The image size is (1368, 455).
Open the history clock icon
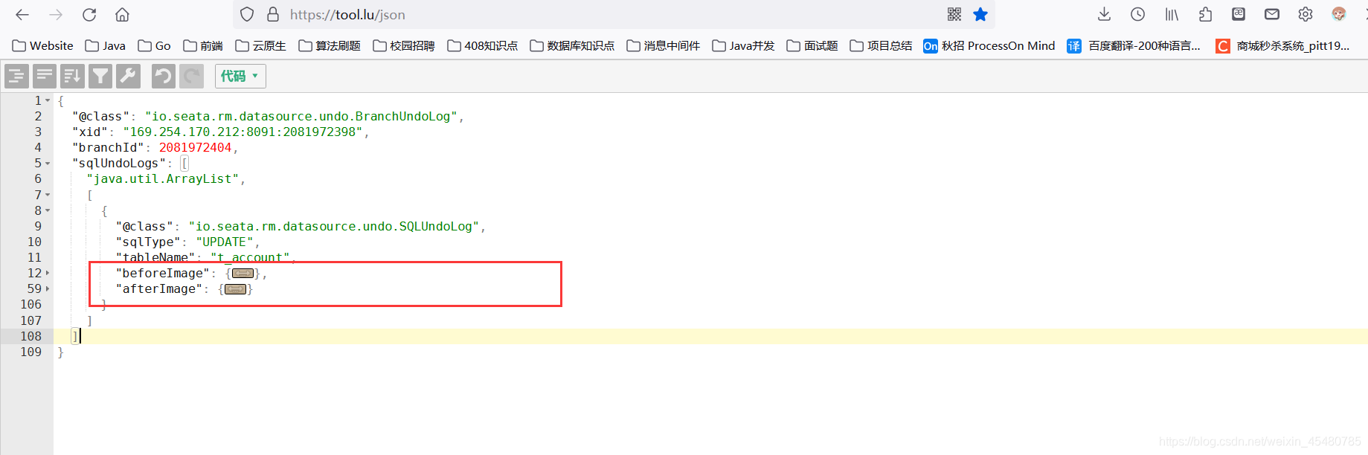[1138, 14]
